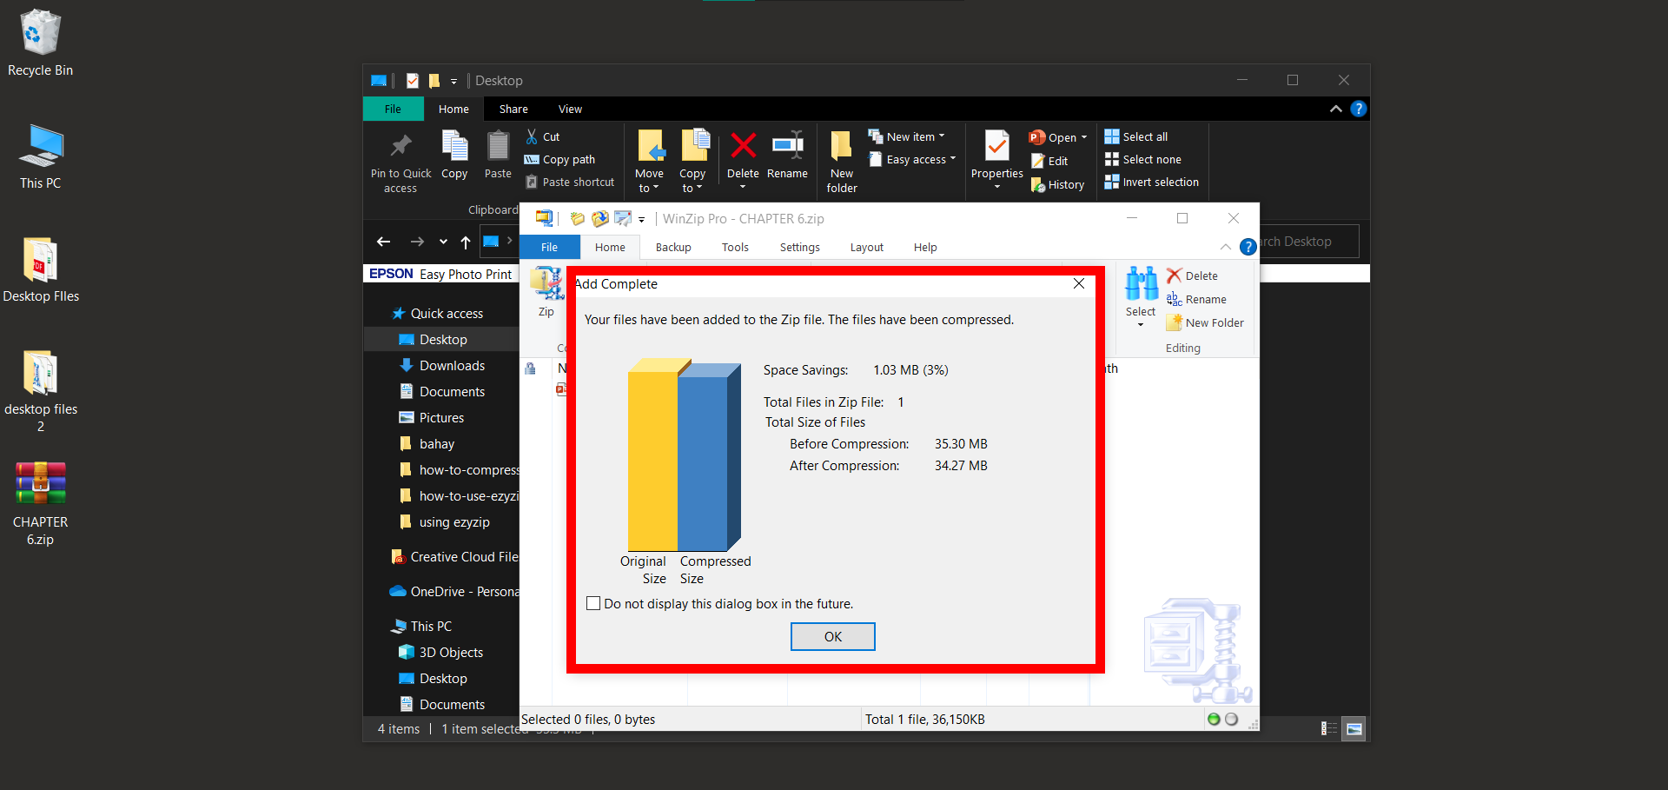The height and width of the screenshot is (790, 1668).
Task: Click Invert selection in Explorer ribbon
Action: tap(1152, 182)
